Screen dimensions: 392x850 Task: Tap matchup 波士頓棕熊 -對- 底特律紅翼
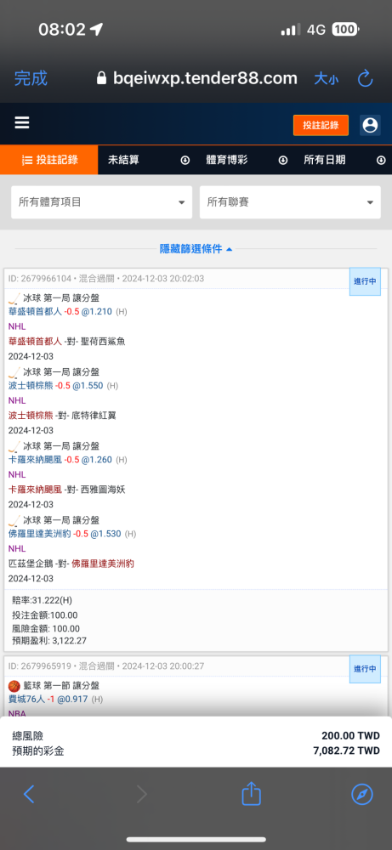pos(62,416)
